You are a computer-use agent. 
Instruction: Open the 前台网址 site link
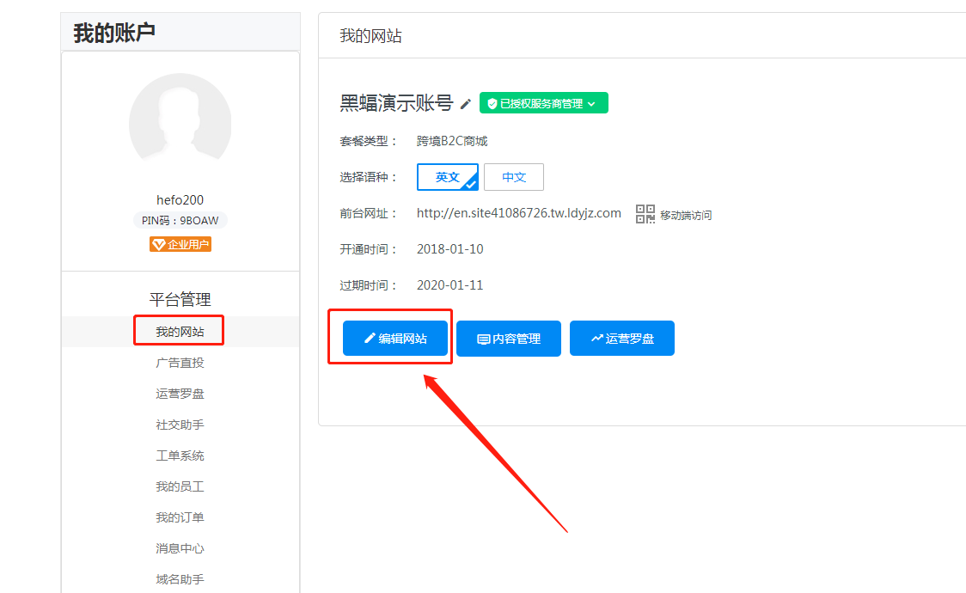click(x=519, y=213)
